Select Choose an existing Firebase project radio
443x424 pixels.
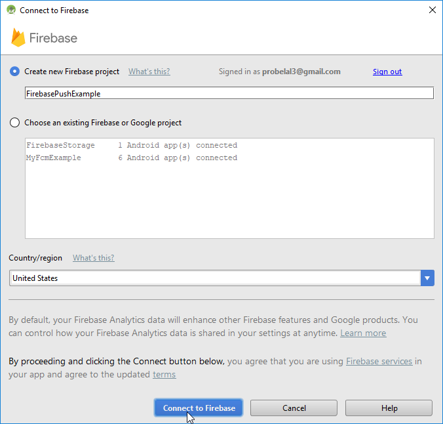tap(14, 123)
